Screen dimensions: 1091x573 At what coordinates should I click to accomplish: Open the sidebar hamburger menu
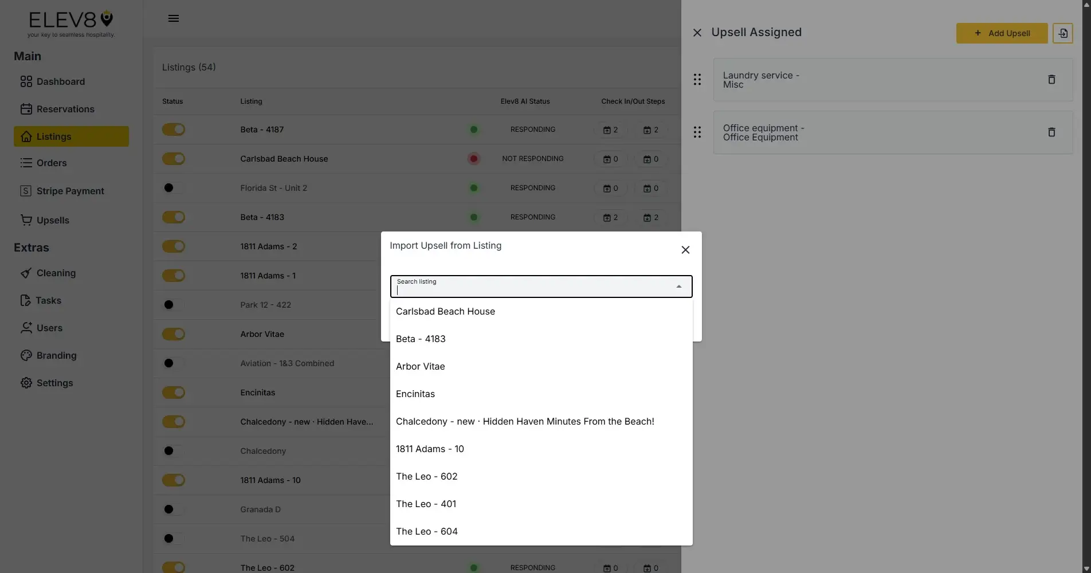(x=174, y=18)
